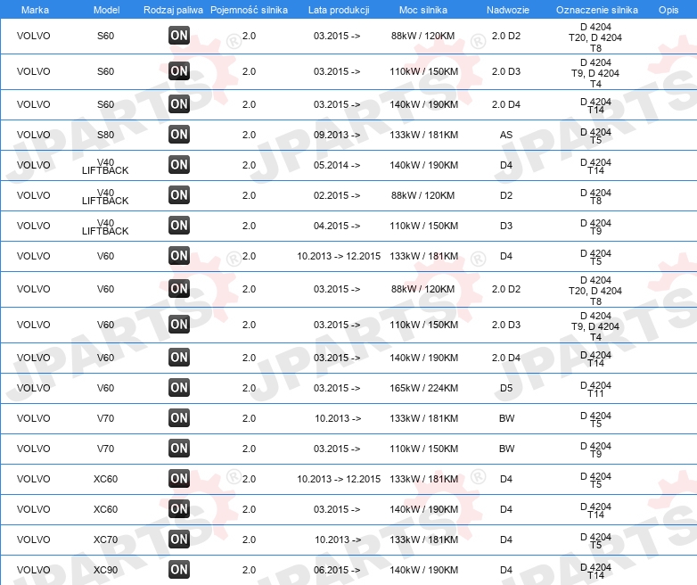Click the Moc silnika column header

coord(423,10)
